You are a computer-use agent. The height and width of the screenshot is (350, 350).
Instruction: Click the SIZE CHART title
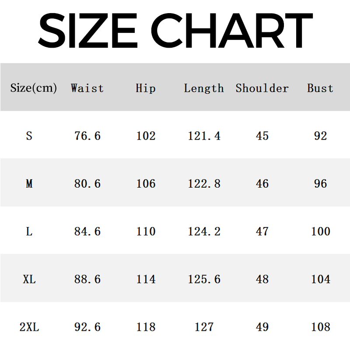(x=175, y=30)
